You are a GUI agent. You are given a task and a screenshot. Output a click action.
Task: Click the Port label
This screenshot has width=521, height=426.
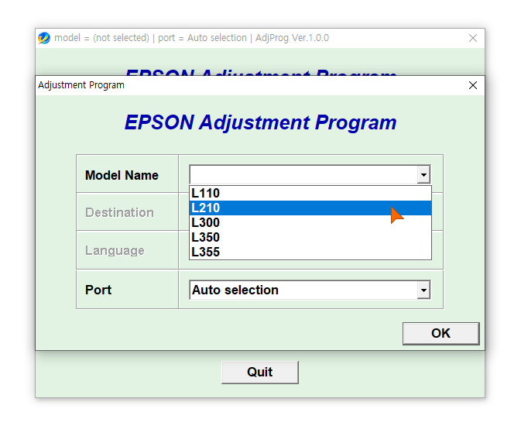(x=98, y=290)
